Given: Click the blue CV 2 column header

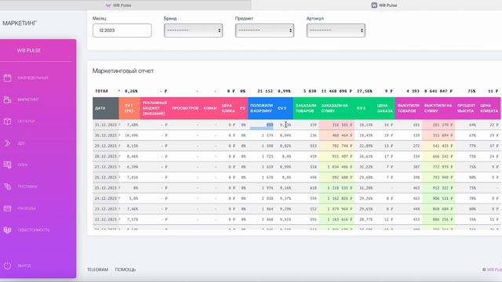Looking at the screenshot, I should [x=284, y=108].
